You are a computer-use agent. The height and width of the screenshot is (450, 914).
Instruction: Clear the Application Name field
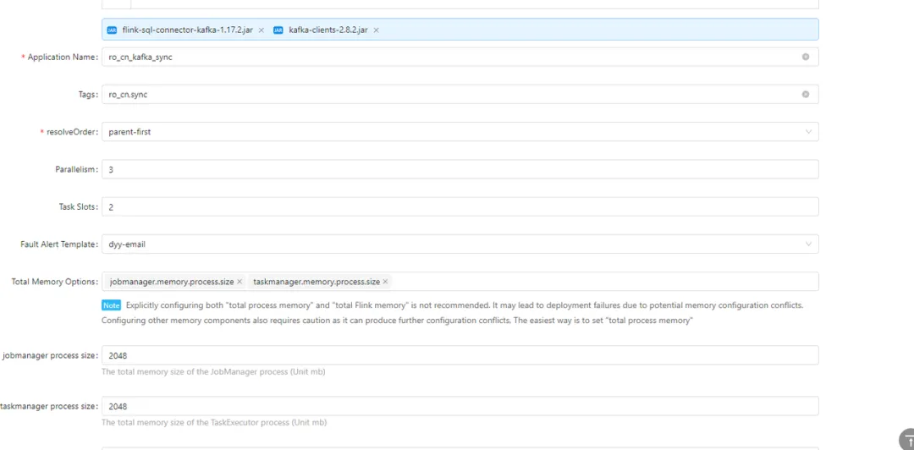click(x=805, y=57)
